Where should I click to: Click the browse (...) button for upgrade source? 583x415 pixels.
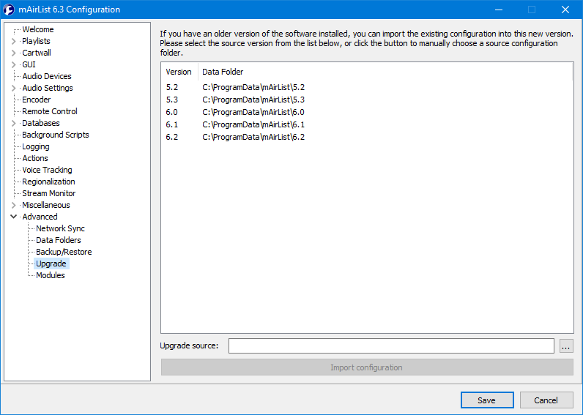pos(565,346)
